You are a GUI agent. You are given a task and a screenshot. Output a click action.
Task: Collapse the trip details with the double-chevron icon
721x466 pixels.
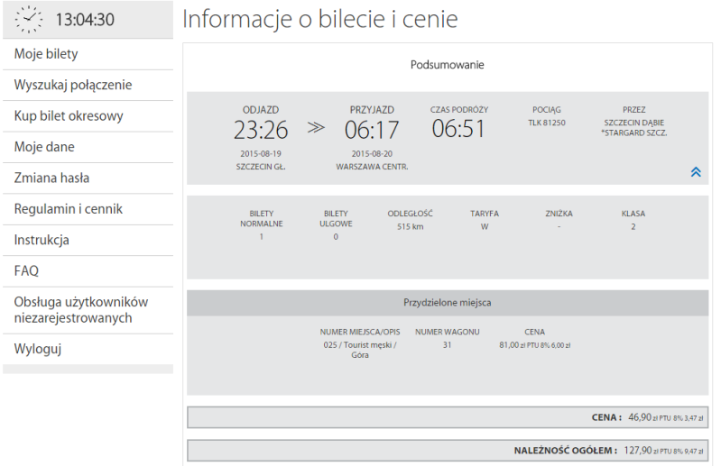pyautogui.click(x=696, y=172)
